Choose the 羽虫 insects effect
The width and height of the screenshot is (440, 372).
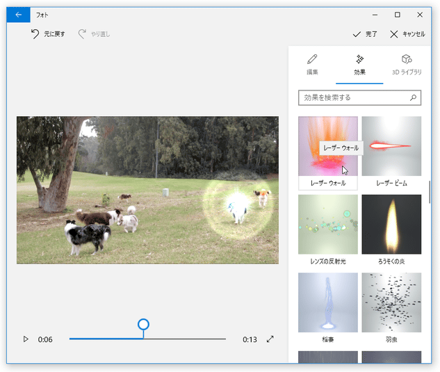[x=391, y=302]
